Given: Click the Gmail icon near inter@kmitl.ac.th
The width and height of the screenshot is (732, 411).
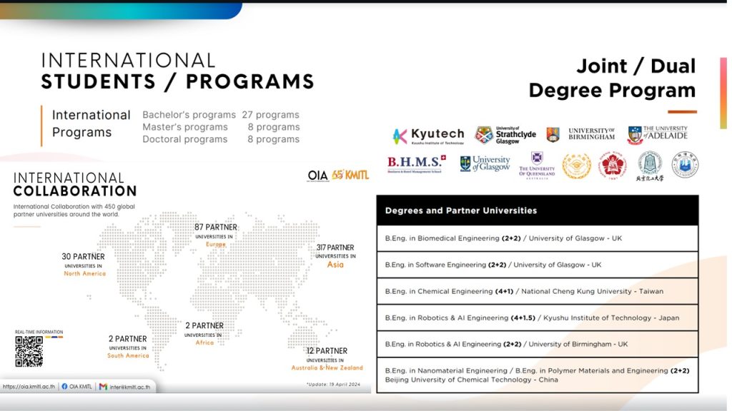Looking at the screenshot, I should [x=103, y=387].
